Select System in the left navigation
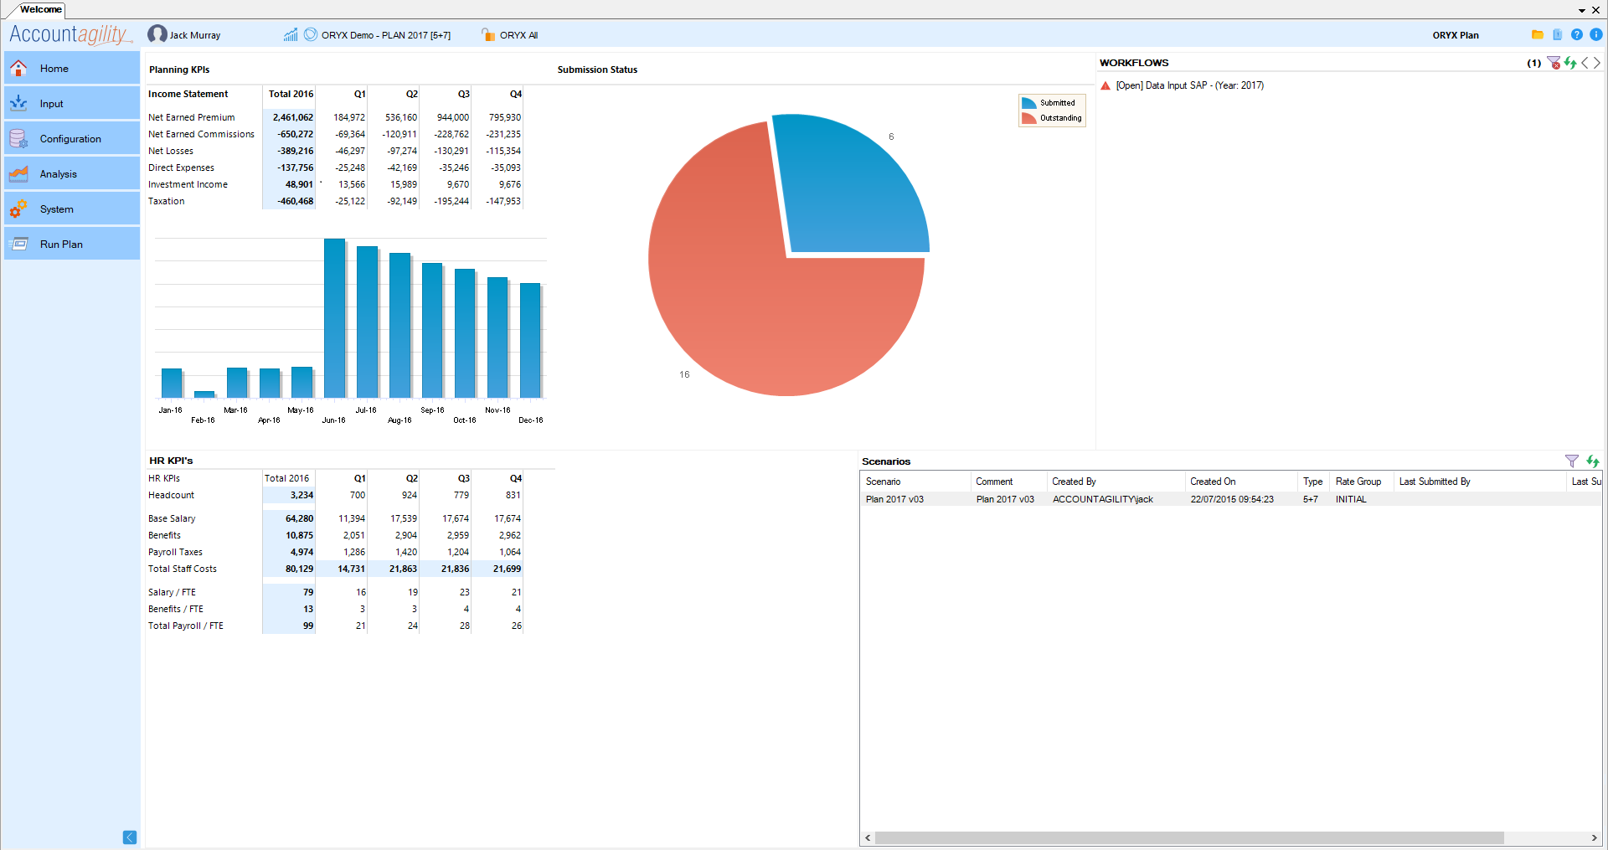This screenshot has height=850, width=1608. pyautogui.click(x=72, y=209)
